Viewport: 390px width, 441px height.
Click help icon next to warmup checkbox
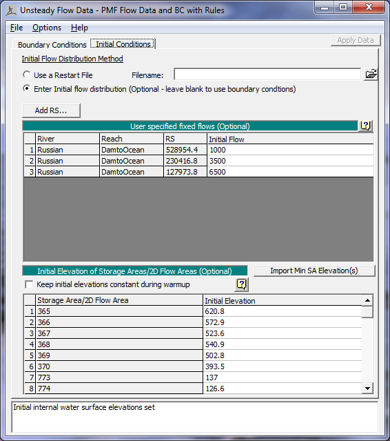point(241,284)
